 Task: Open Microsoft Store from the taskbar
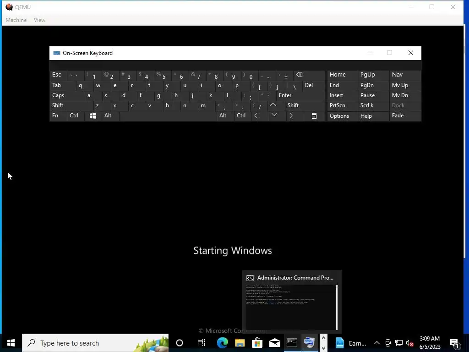click(257, 343)
